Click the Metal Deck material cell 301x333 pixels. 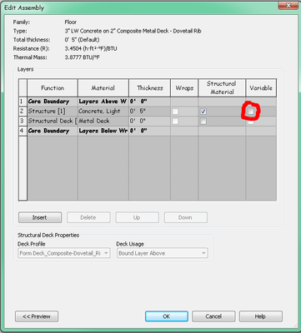click(x=103, y=121)
